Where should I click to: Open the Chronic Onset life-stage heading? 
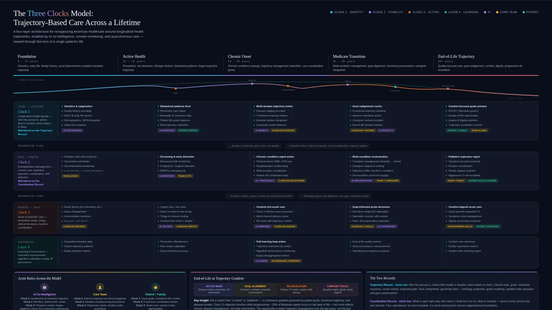tap(239, 56)
